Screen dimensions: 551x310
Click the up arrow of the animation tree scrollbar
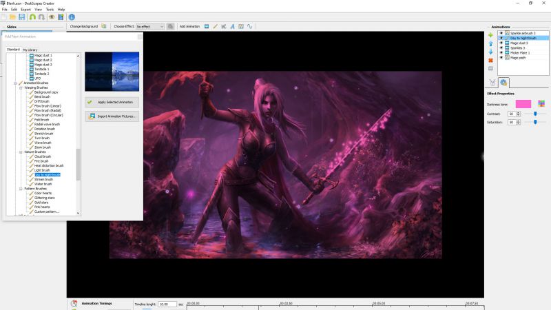pos(78,56)
